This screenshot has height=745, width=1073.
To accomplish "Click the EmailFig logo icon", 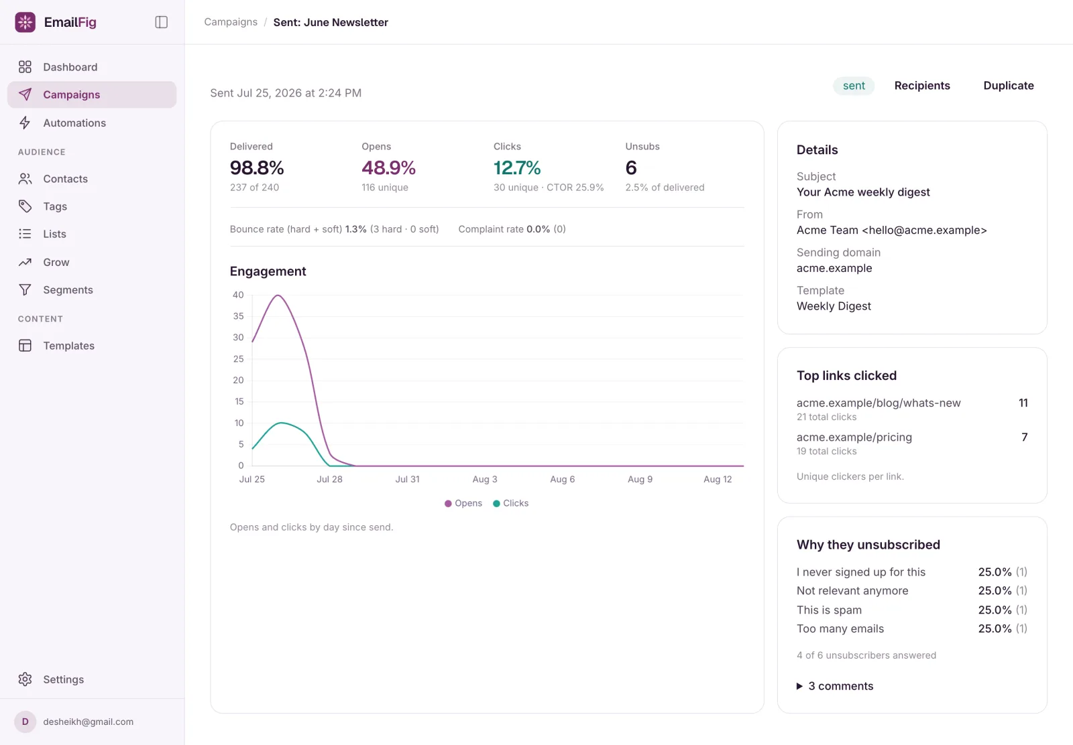I will (25, 22).
